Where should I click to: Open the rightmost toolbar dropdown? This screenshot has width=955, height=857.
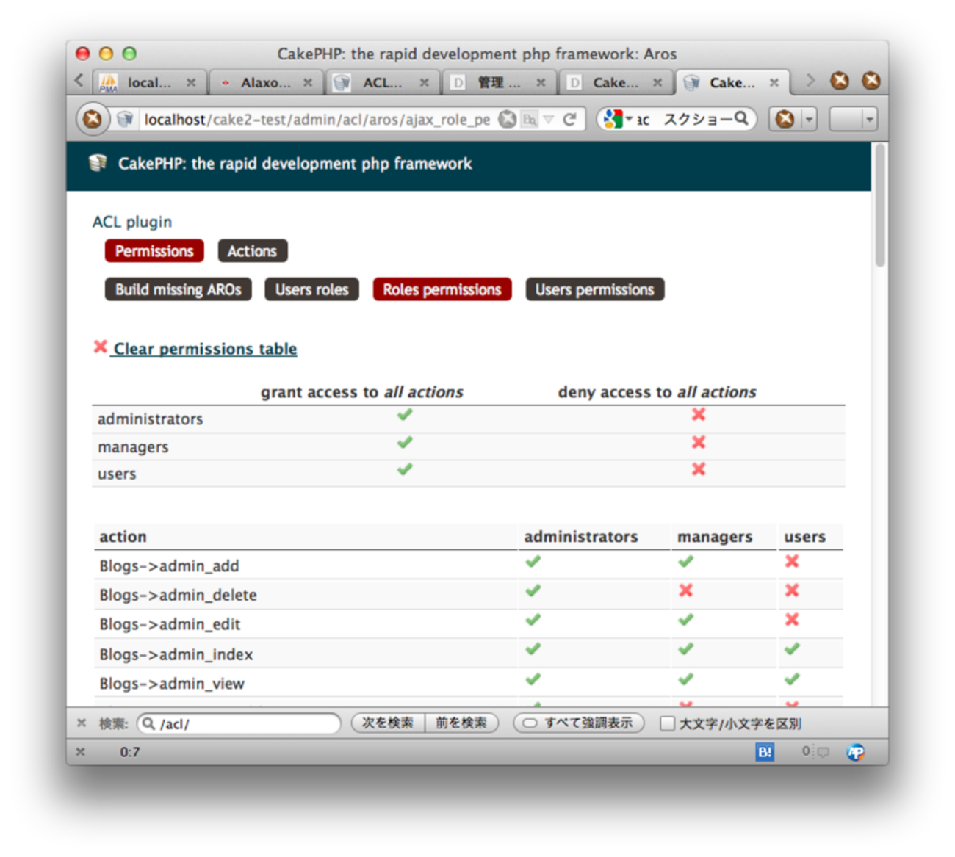[869, 119]
